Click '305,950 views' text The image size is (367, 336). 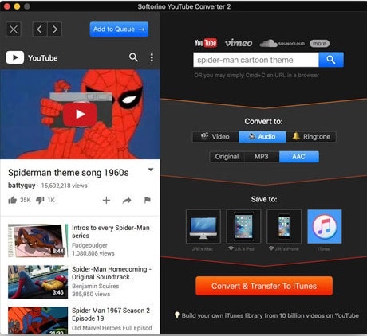coord(91,294)
